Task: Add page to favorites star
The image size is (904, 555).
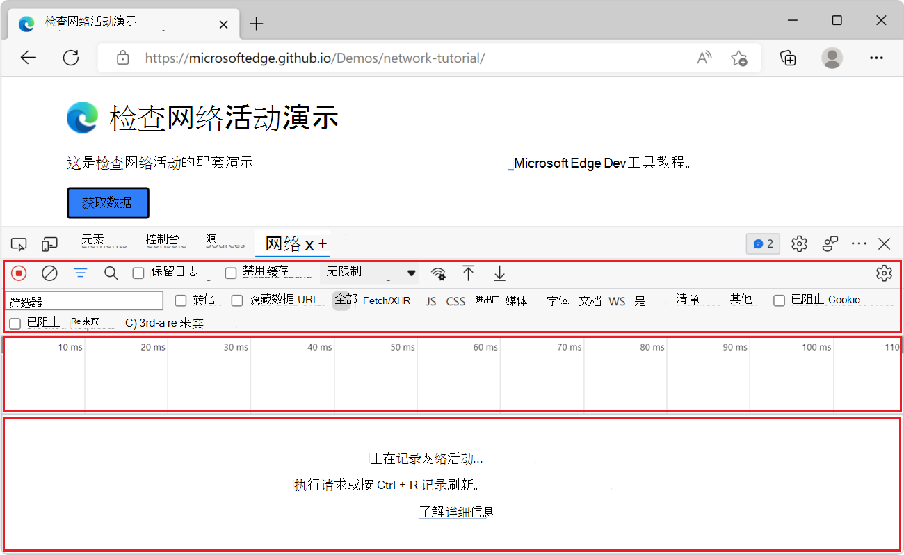Action: tap(739, 58)
